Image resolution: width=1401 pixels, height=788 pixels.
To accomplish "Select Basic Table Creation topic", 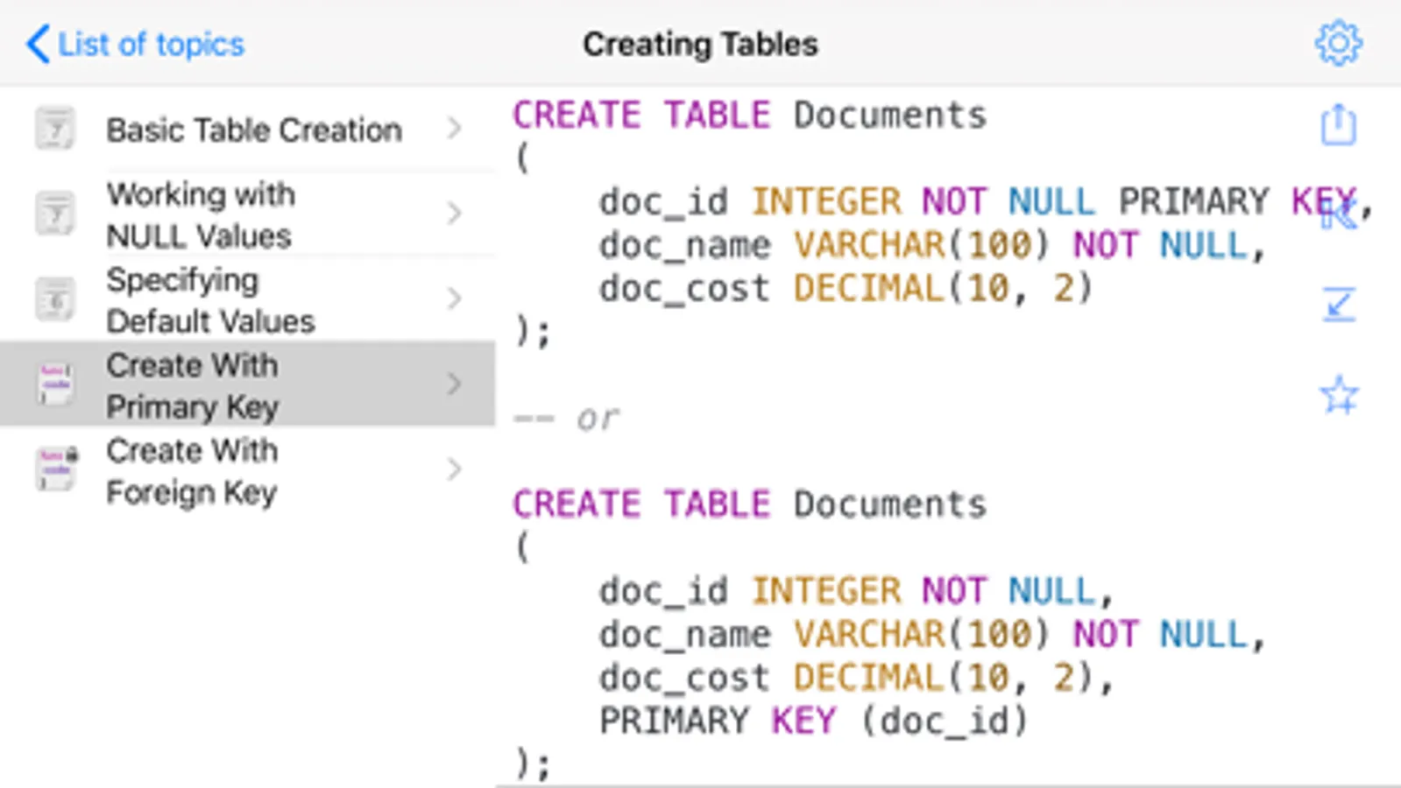I will pyautogui.click(x=248, y=129).
